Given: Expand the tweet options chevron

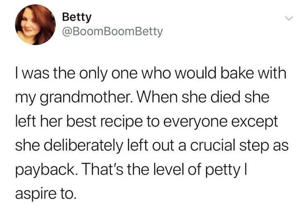Looking at the screenshot, I should (x=289, y=18).
